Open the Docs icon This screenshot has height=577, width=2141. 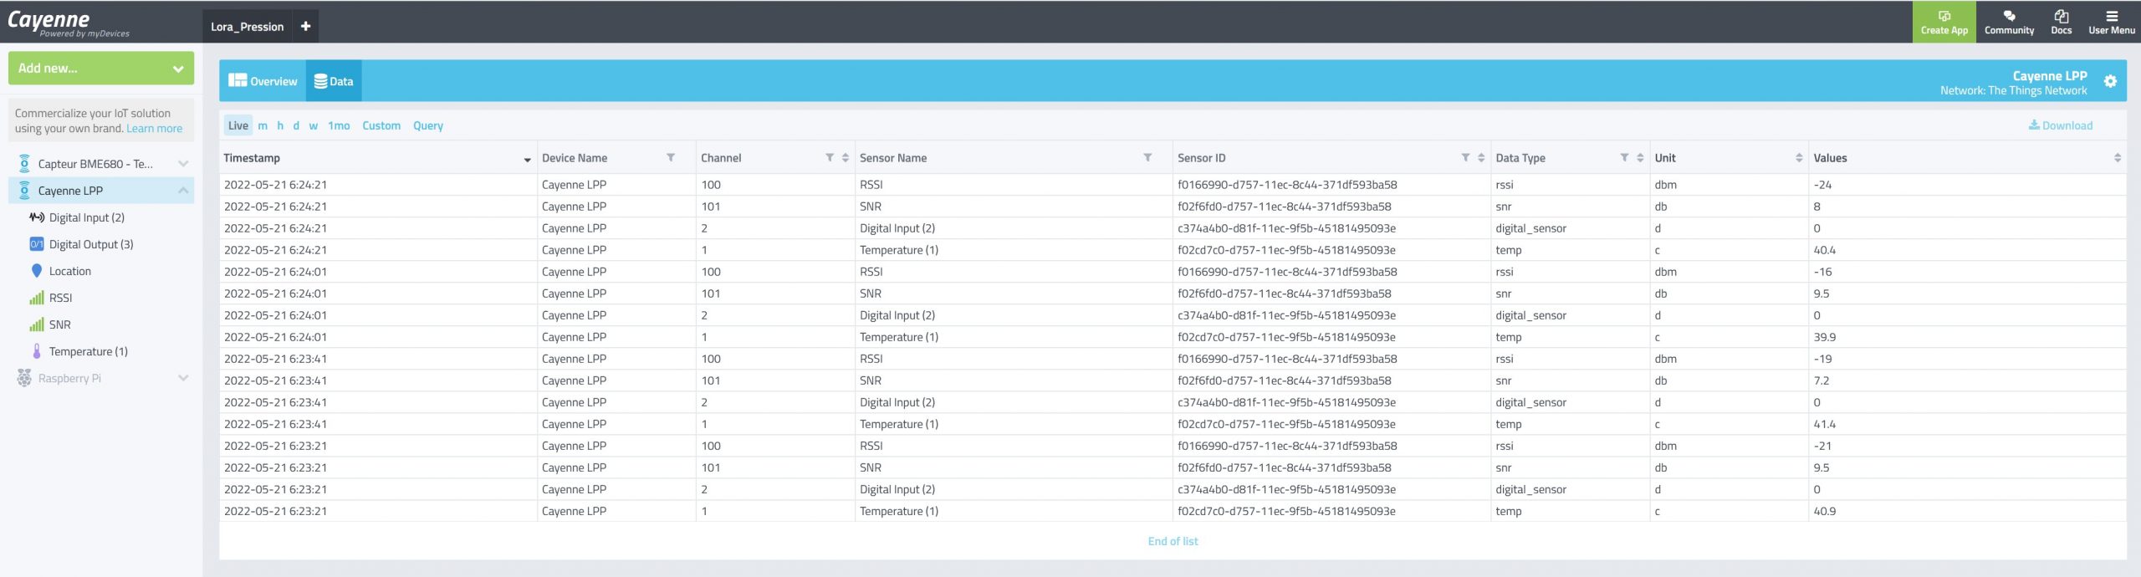pos(2061,16)
